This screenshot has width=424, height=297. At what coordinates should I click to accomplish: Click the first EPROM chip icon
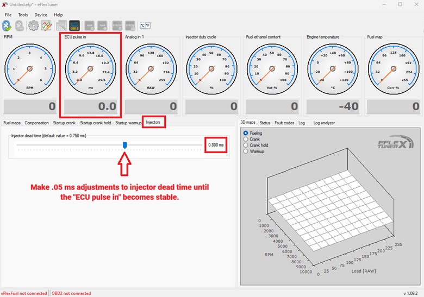coord(117,26)
